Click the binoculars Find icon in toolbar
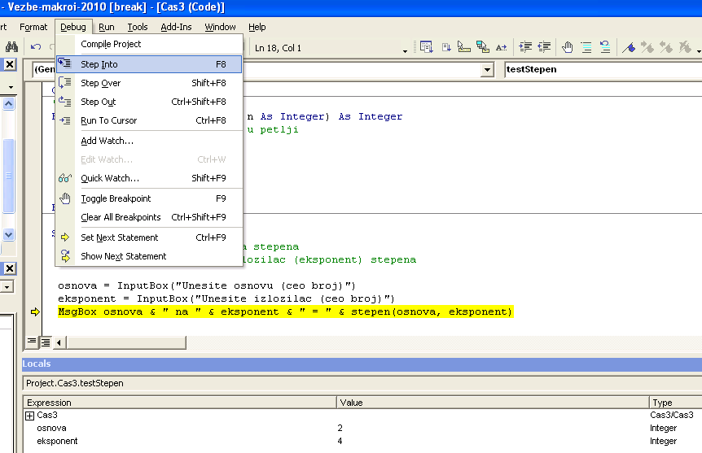The height and width of the screenshot is (453, 702). [11, 48]
